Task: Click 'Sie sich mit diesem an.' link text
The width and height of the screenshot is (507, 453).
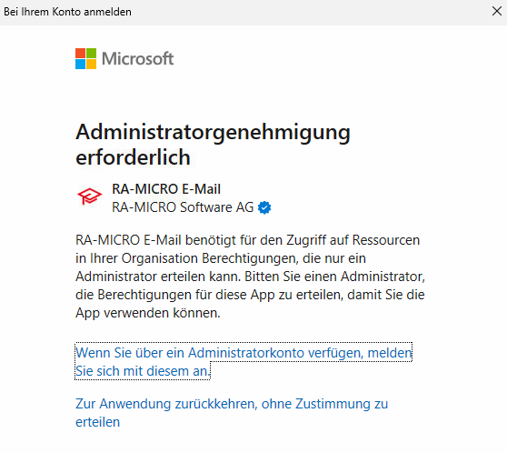Action: coord(143,371)
